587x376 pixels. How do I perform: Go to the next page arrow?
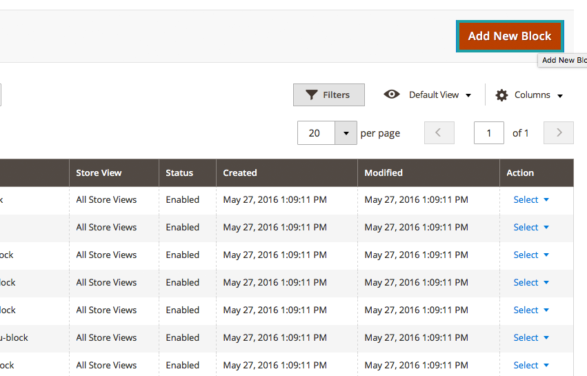coord(559,133)
